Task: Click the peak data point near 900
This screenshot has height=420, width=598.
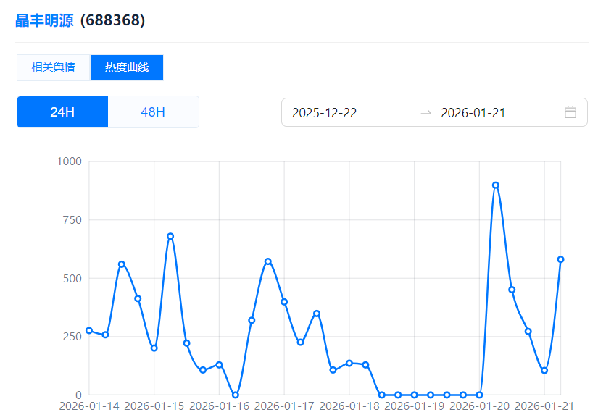Action: click(496, 185)
